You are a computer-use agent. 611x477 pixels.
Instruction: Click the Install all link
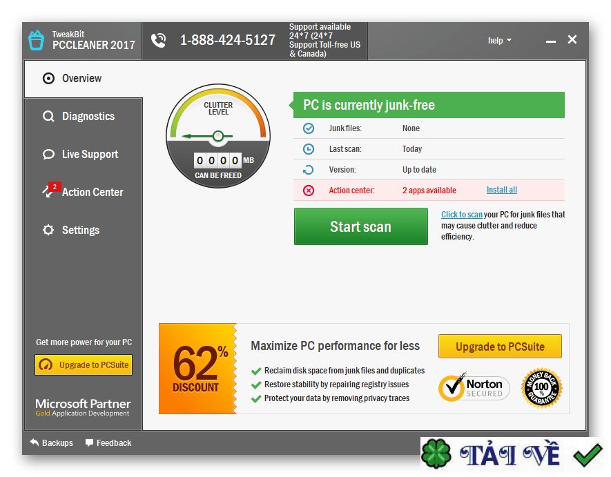[501, 190]
